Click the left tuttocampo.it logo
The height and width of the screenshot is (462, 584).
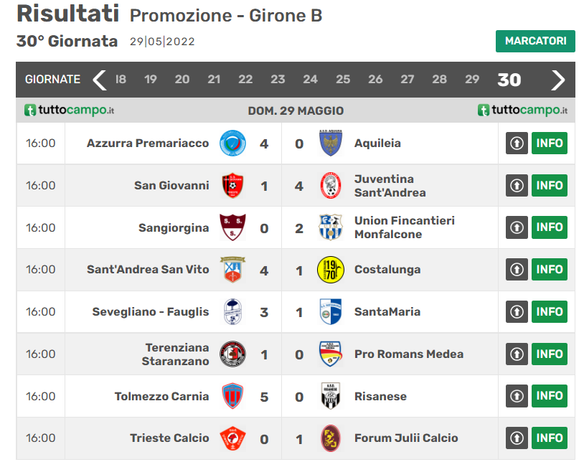pyautogui.click(x=70, y=110)
